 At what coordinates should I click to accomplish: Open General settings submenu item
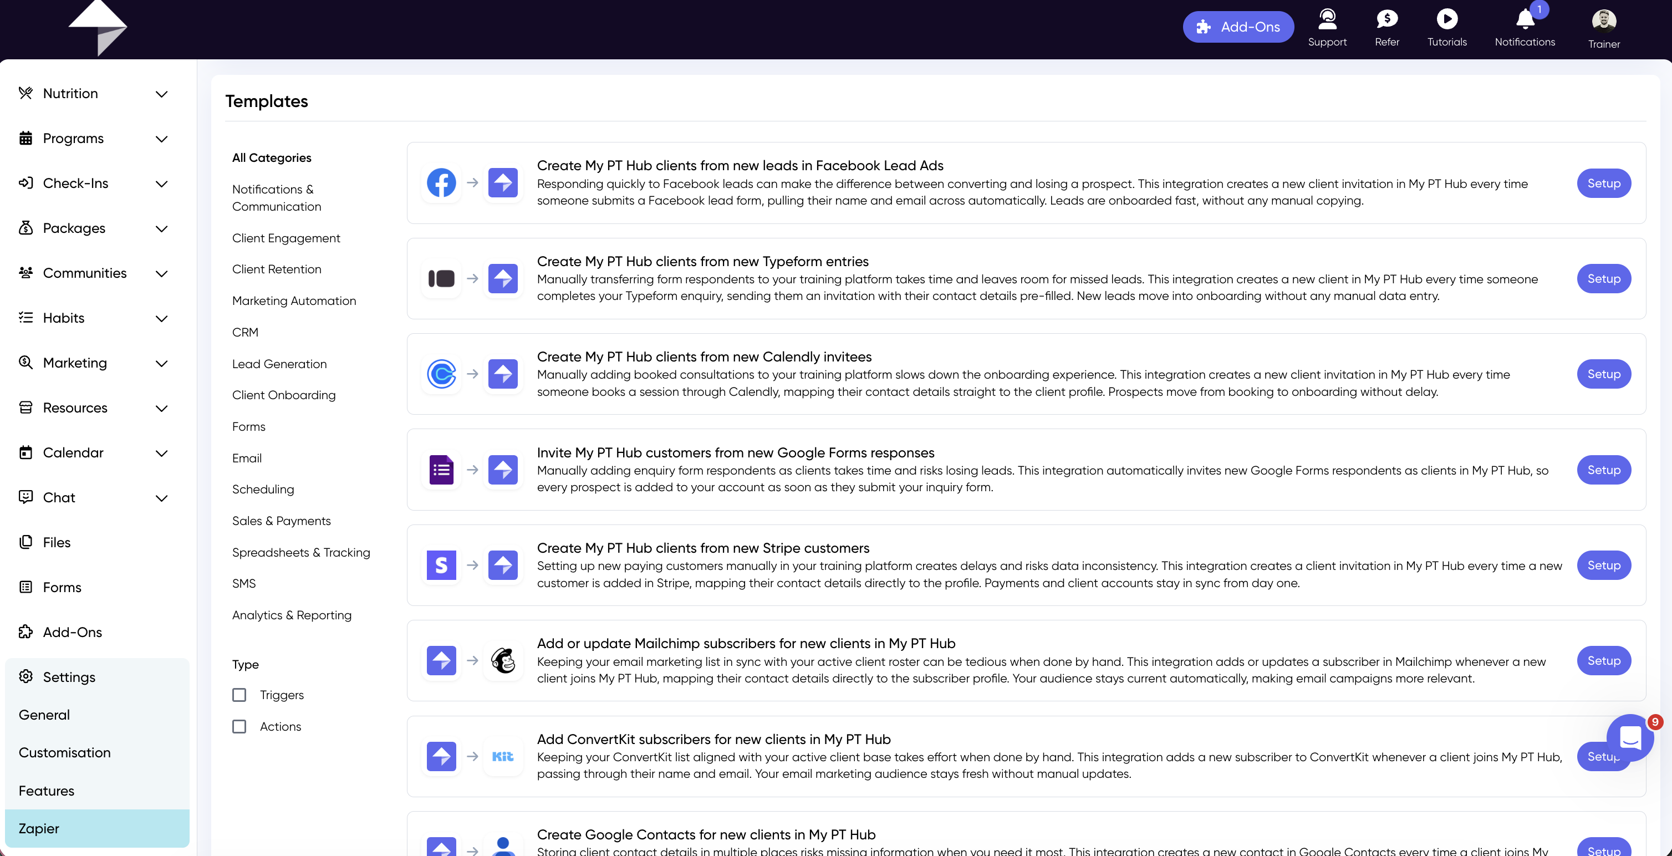point(98,715)
